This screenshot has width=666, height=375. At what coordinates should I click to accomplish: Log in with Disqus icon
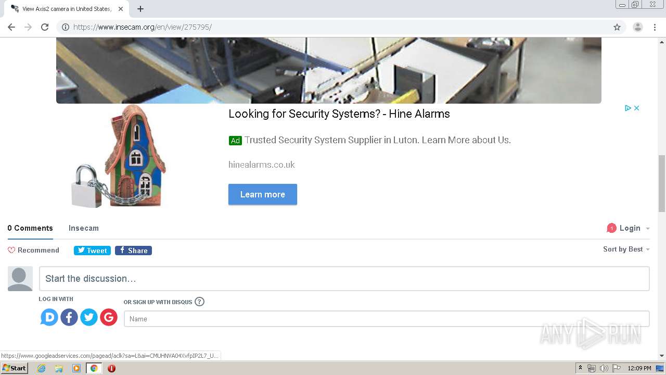[x=49, y=317]
